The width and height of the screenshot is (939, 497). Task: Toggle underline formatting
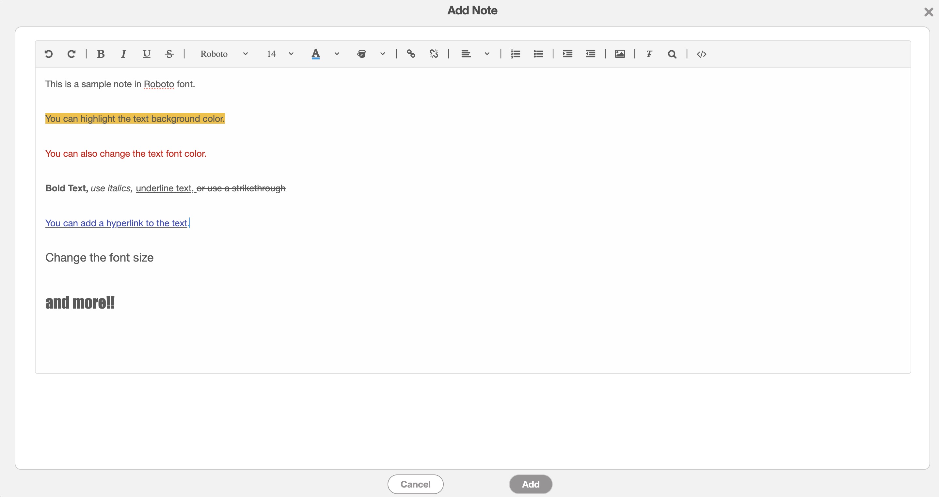pyautogui.click(x=146, y=54)
